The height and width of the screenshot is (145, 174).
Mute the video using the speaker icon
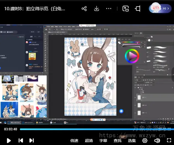pos(157,141)
